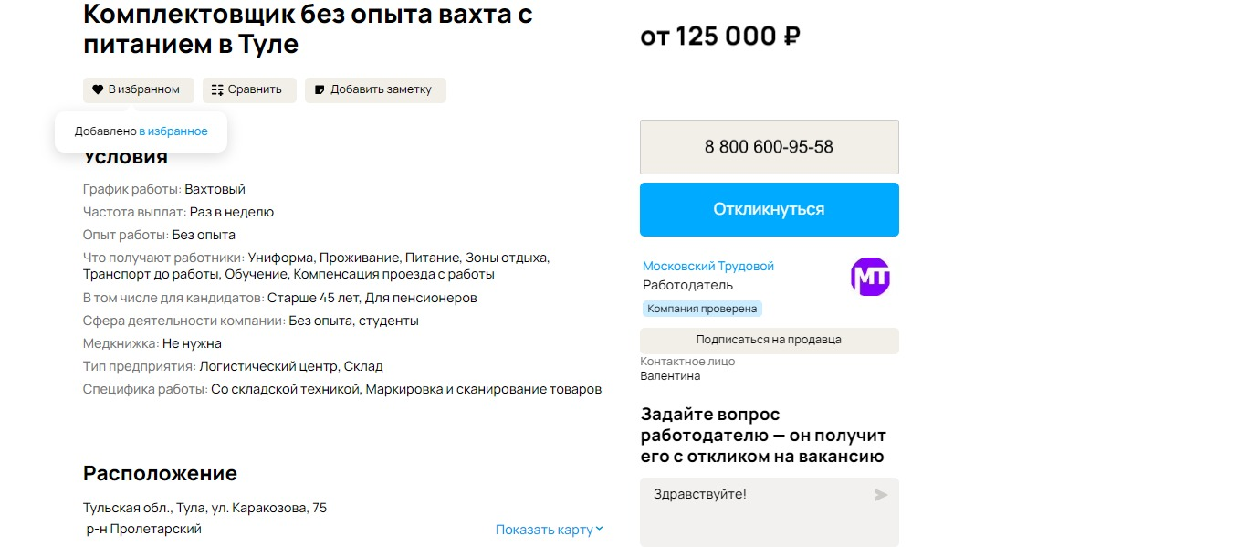Subscribe with Подписаться на продавца
The height and width of the screenshot is (547, 1247).
[x=769, y=340]
